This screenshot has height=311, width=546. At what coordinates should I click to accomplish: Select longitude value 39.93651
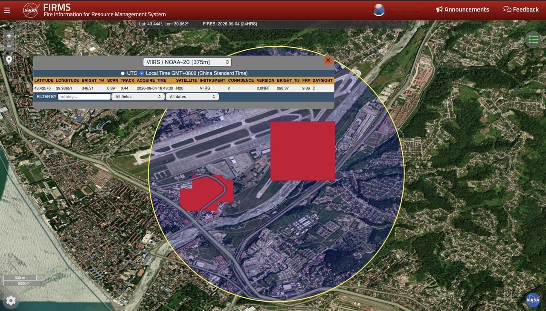point(64,89)
